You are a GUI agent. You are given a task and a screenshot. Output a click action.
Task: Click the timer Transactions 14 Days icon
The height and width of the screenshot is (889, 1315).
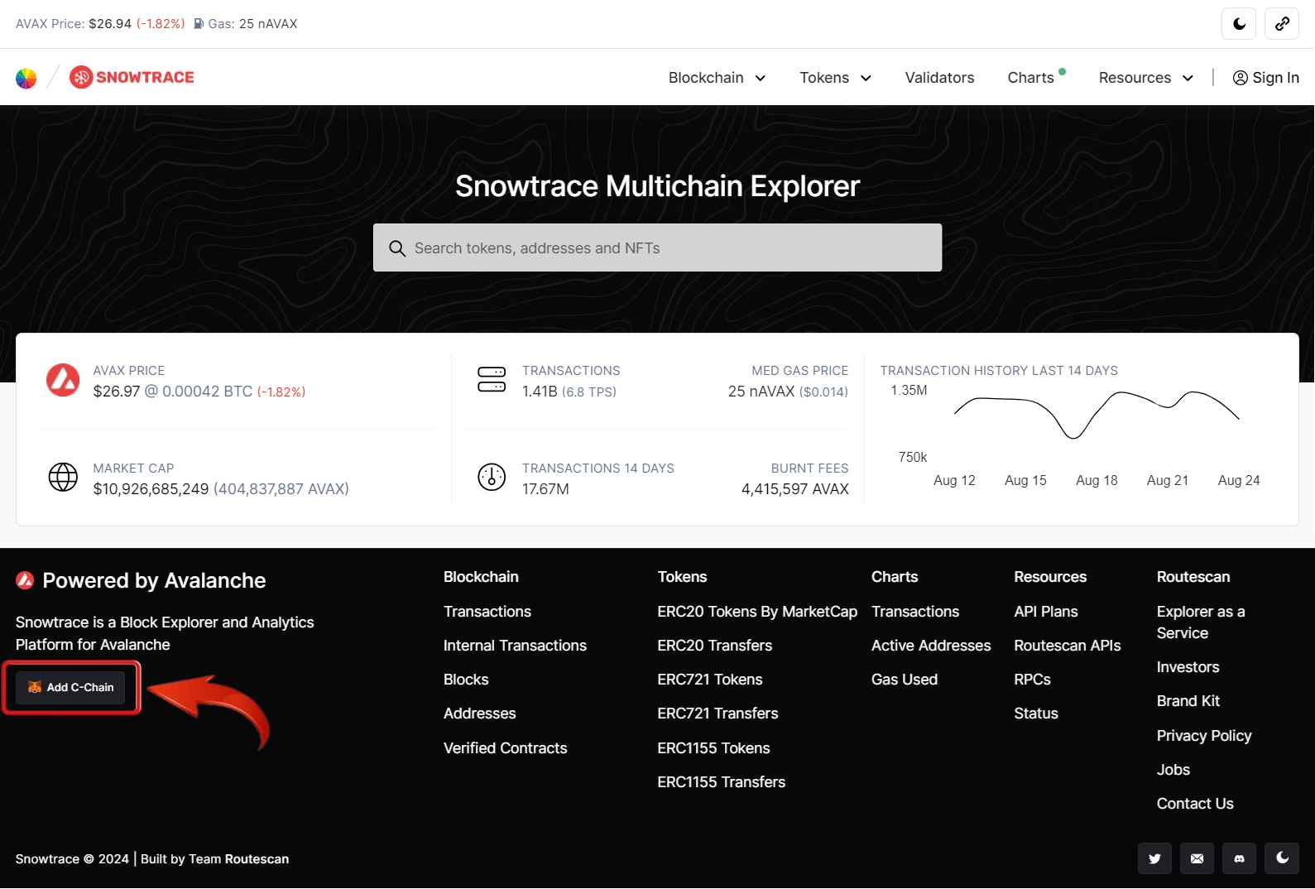492,477
